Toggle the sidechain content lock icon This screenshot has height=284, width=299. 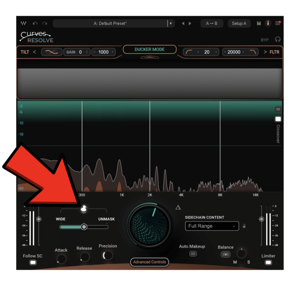tap(244, 226)
